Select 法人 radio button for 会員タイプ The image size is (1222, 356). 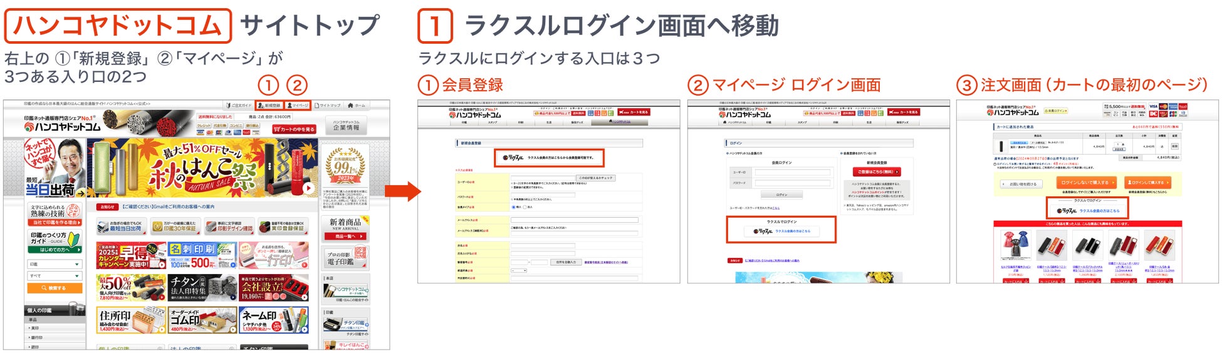(525, 206)
